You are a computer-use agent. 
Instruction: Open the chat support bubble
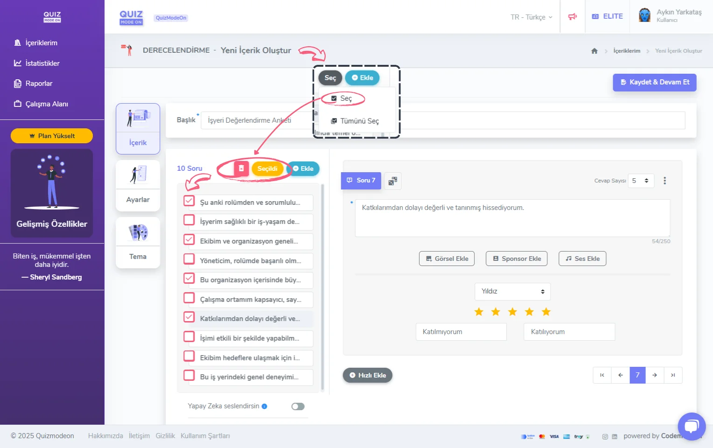click(x=692, y=426)
